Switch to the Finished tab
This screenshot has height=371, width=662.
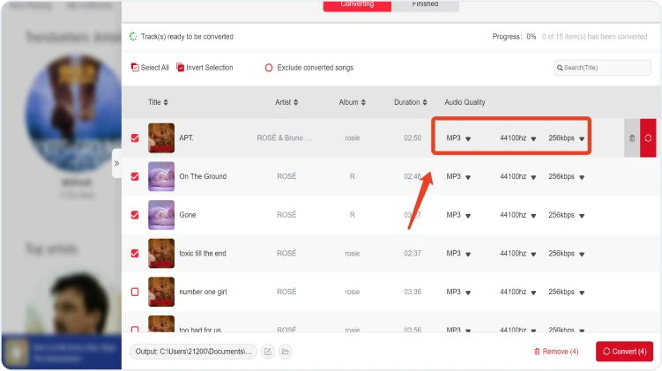pos(425,4)
